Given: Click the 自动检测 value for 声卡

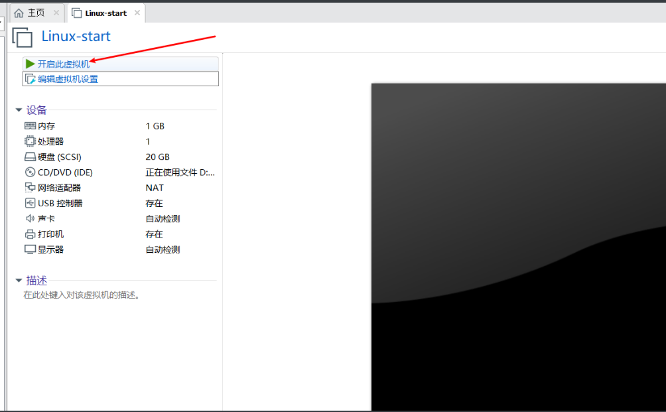Looking at the screenshot, I should 163,219.
